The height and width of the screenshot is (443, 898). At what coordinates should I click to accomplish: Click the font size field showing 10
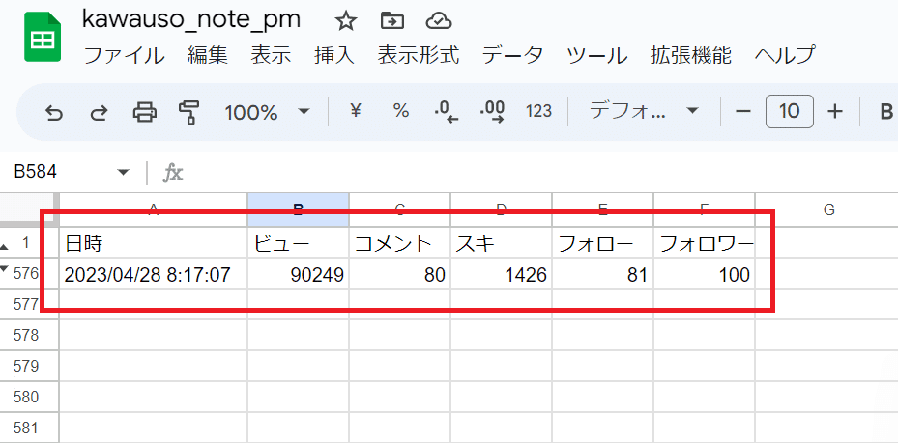pyautogui.click(x=789, y=111)
